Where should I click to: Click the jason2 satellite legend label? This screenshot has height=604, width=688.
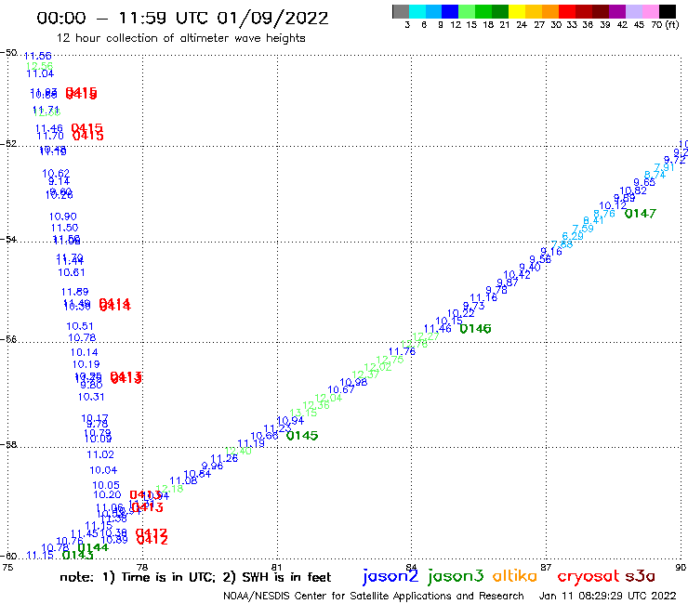click(x=390, y=576)
